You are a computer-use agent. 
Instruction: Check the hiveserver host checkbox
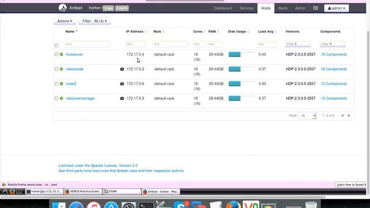click(x=57, y=54)
